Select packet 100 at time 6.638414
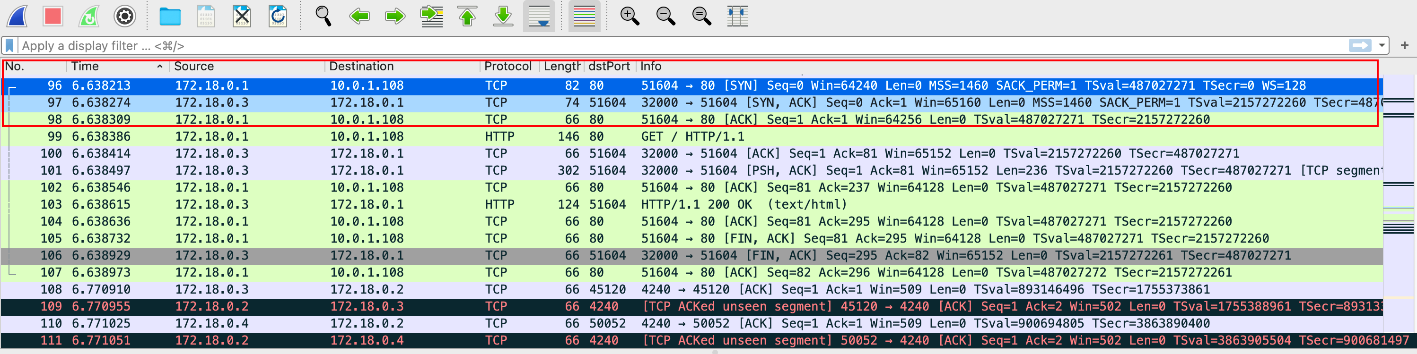Screen dimensions: 1417x354 click(691, 154)
